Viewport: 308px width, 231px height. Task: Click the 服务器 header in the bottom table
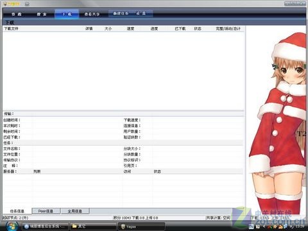pyautogui.click(x=10, y=171)
